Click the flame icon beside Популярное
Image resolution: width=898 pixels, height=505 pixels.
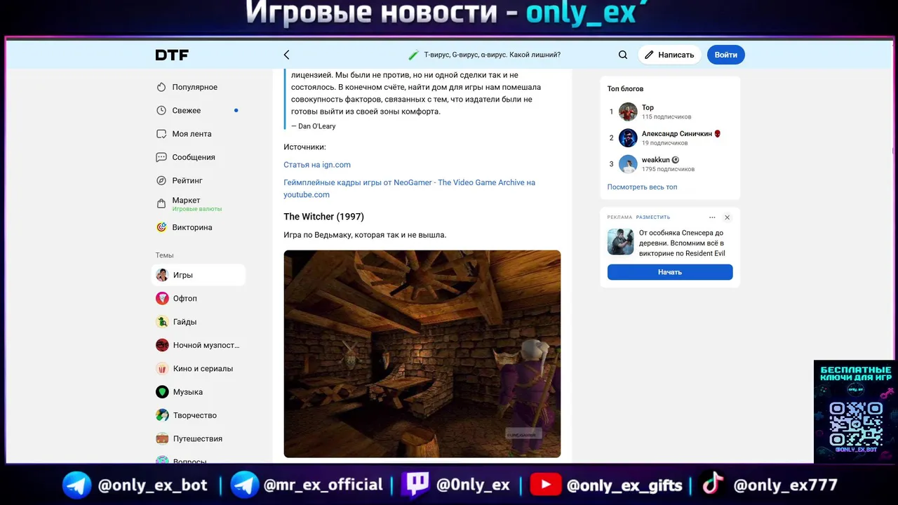(161, 87)
